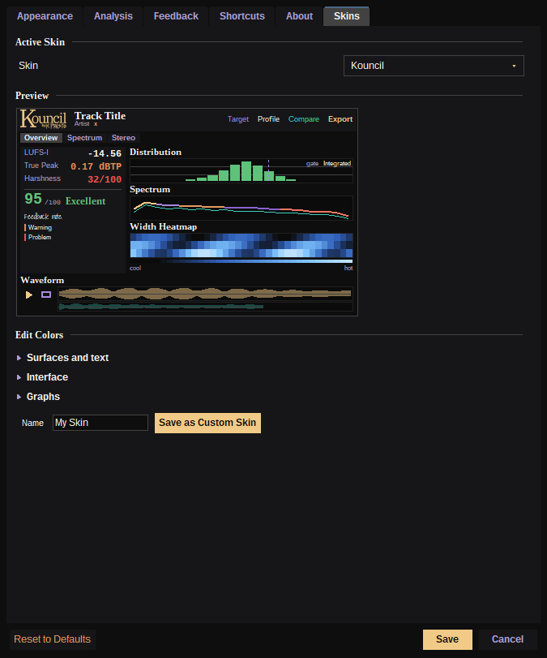
Task: Open the Analysis tab
Action: [113, 16]
